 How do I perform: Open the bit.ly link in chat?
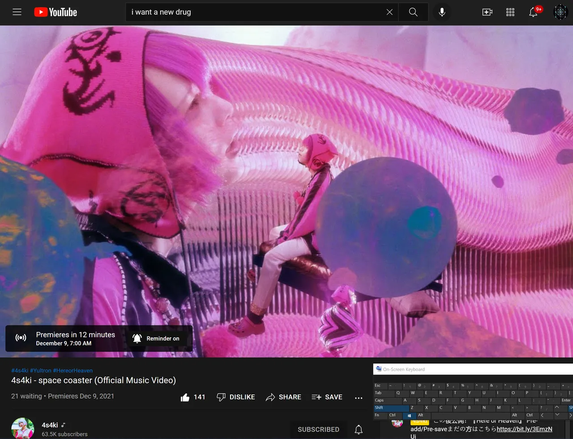(x=525, y=429)
